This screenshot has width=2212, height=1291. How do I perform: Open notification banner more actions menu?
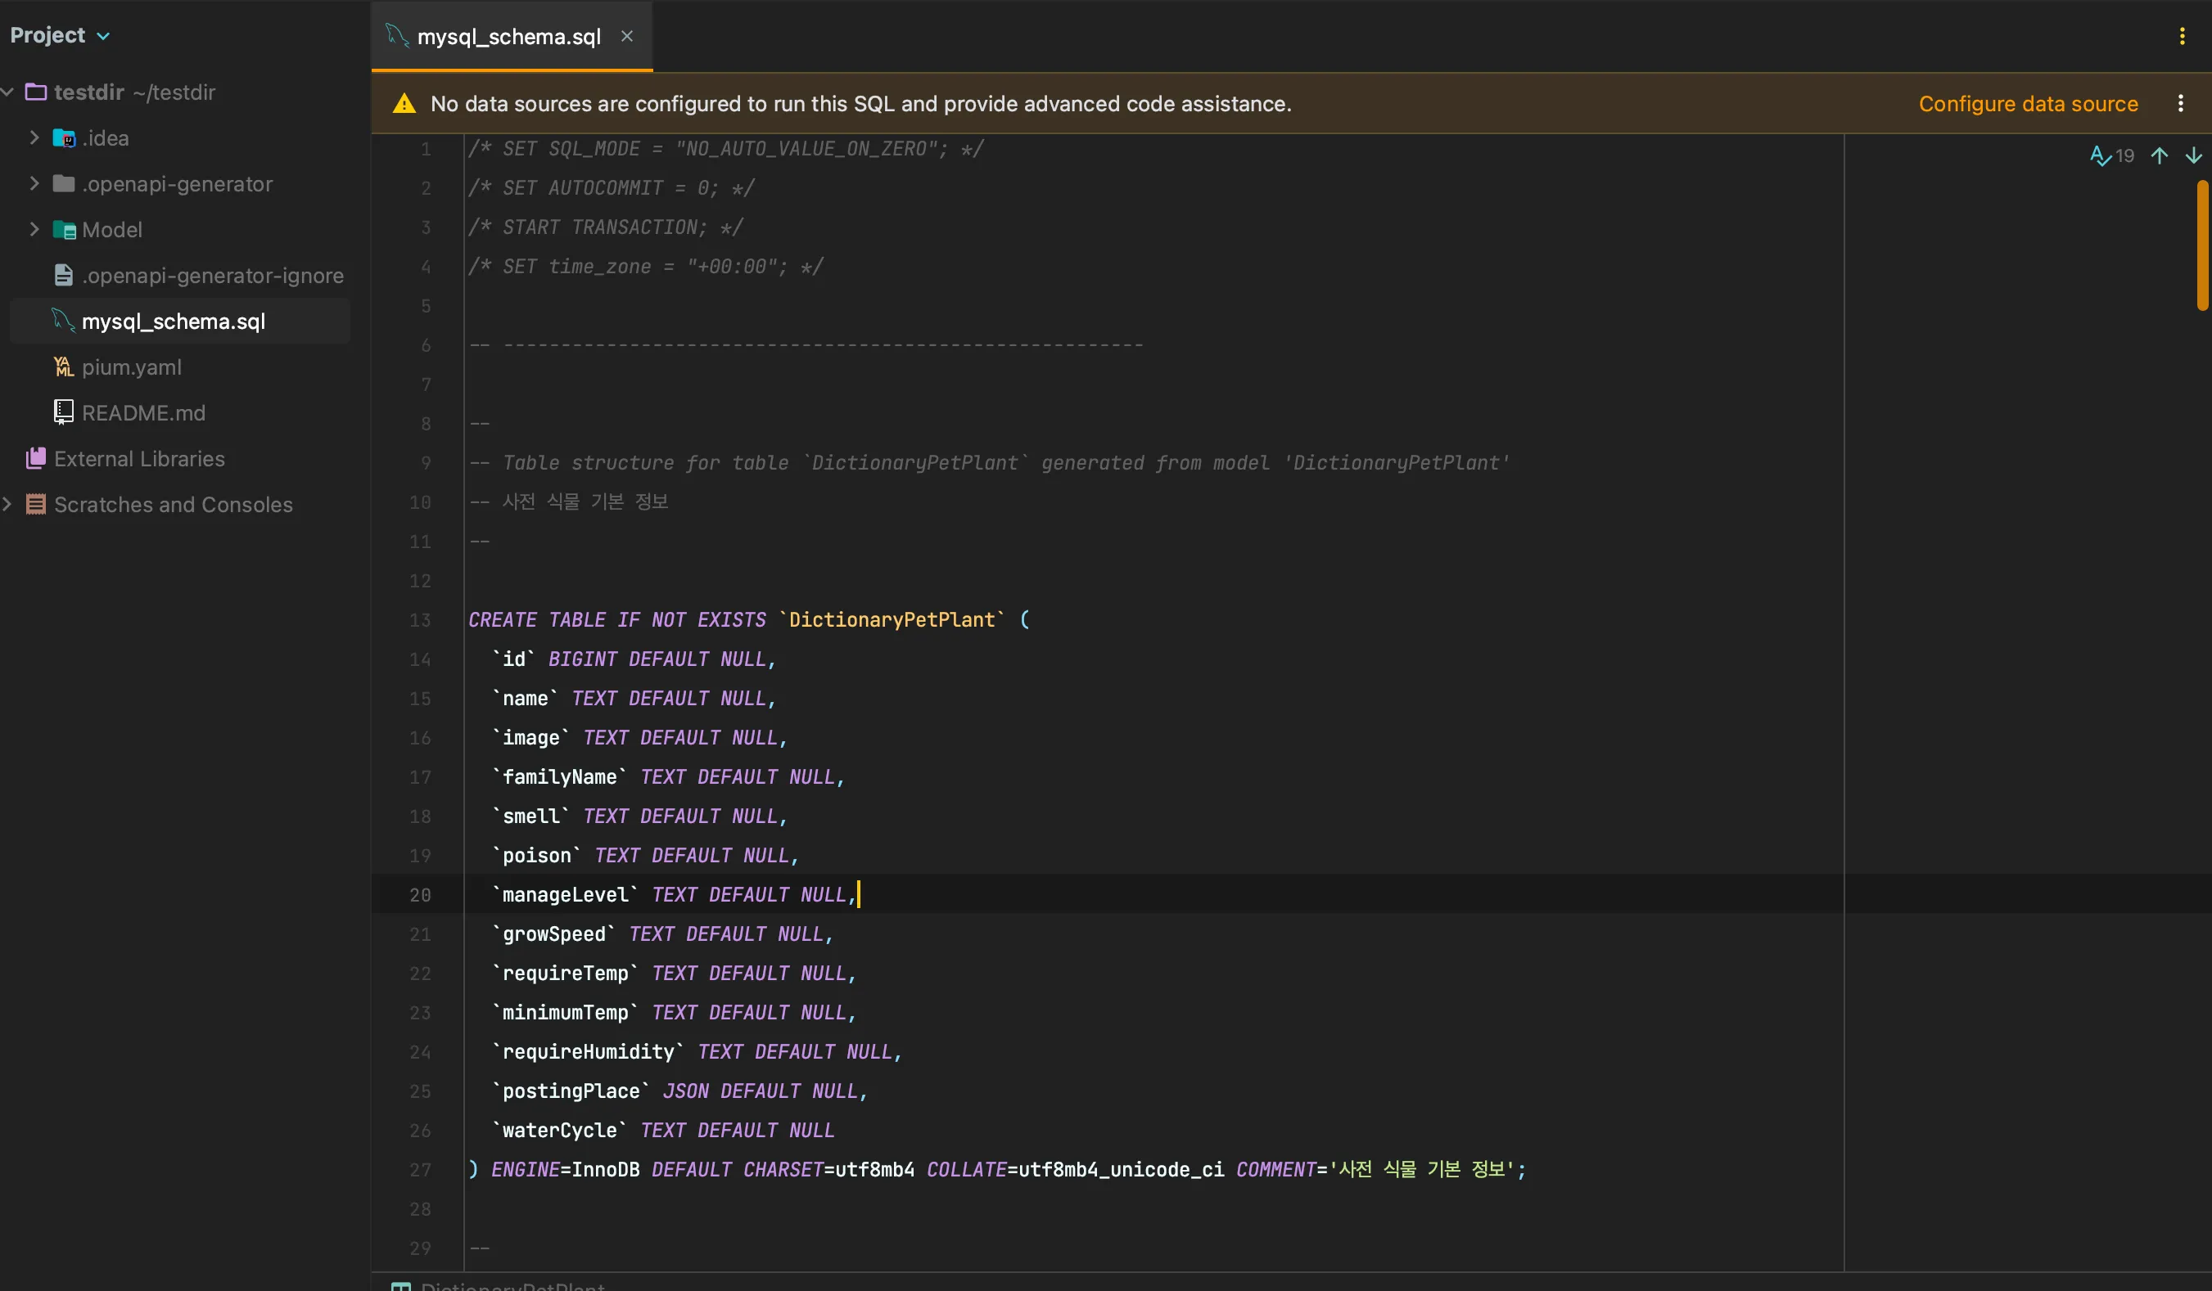(2180, 103)
